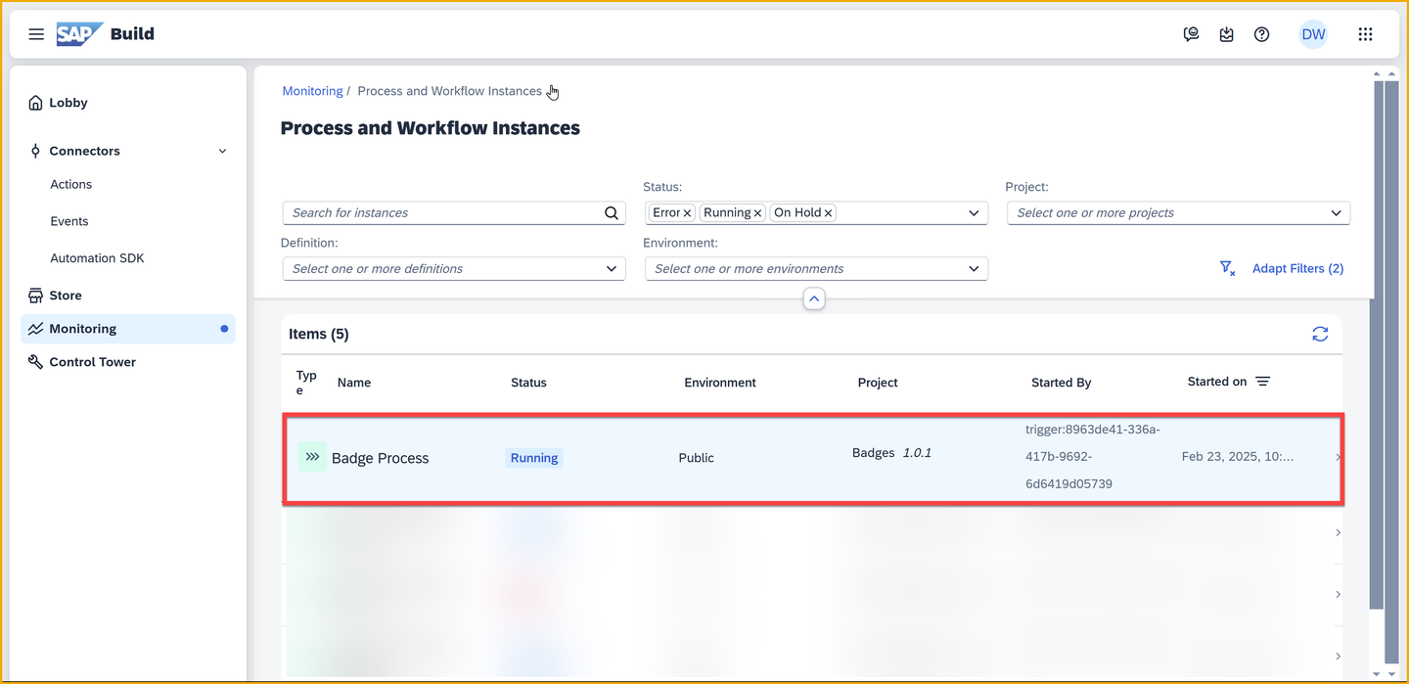Image resolution: width=1409 pixels, height=684 pixels.
Task: Click the help question mark icon
Action: pyautogui.click(x=1262, y=34)
